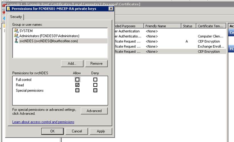The width and height of the screenshot is (234, 142).
Task: Open access control and permissions help link
Action: pyautogui.click(x=43, y=122)
